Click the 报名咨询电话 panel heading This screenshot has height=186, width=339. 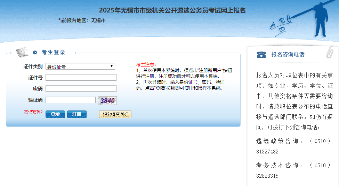click(288, 54)
